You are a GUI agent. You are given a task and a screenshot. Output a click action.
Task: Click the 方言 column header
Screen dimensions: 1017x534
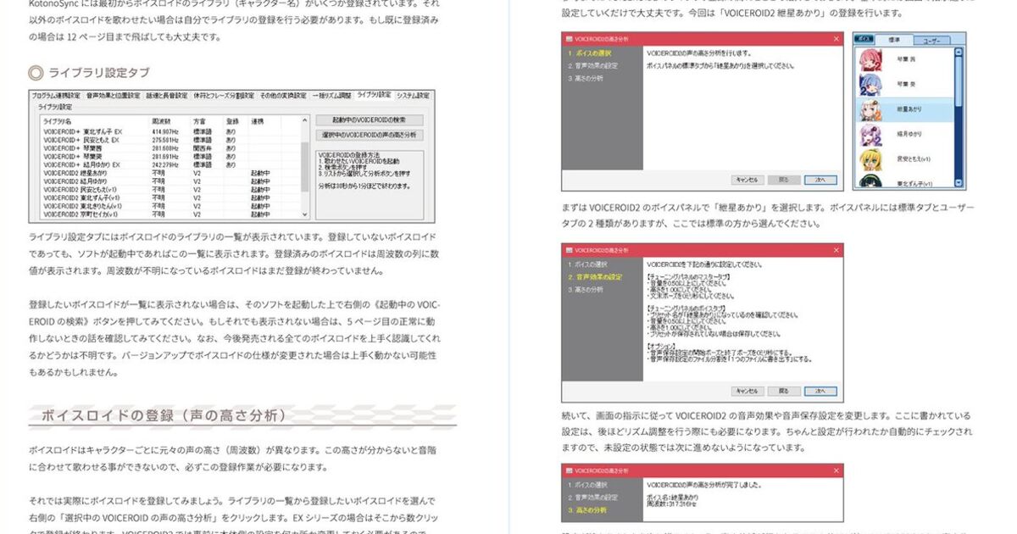pyautogui.click(x=207, y=121)
